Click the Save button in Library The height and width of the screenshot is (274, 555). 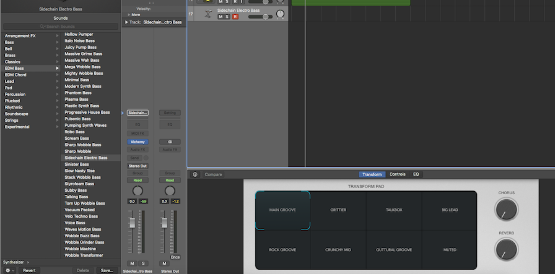click(x=107, y=270)
